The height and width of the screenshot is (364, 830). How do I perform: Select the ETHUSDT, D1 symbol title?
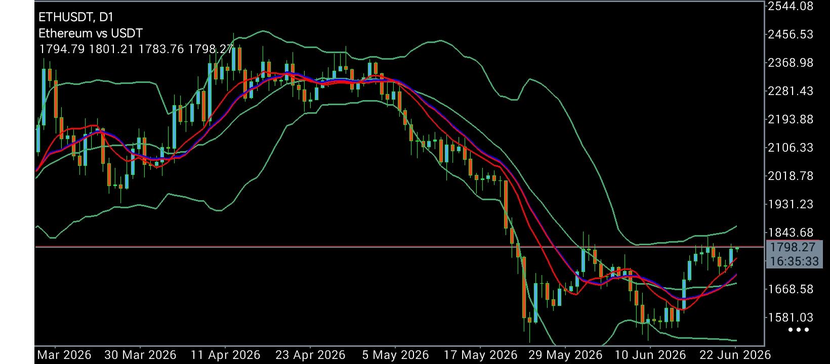coord(76,17)
